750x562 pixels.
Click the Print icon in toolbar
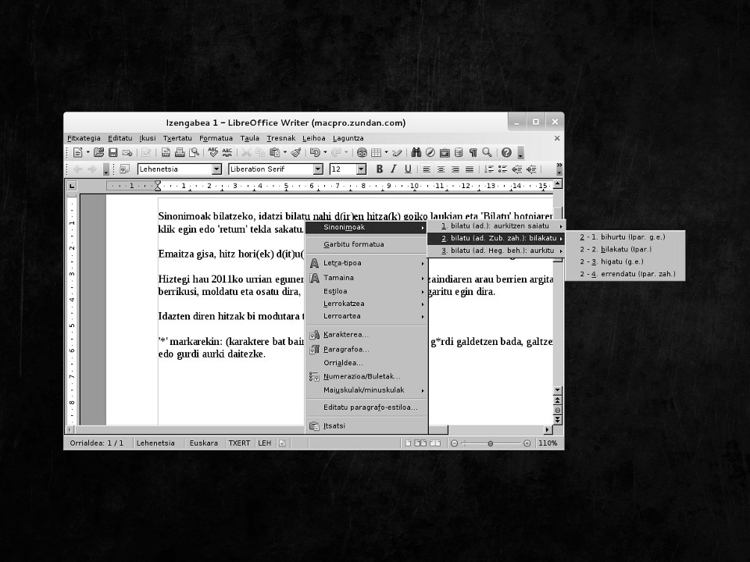[180, 153]
